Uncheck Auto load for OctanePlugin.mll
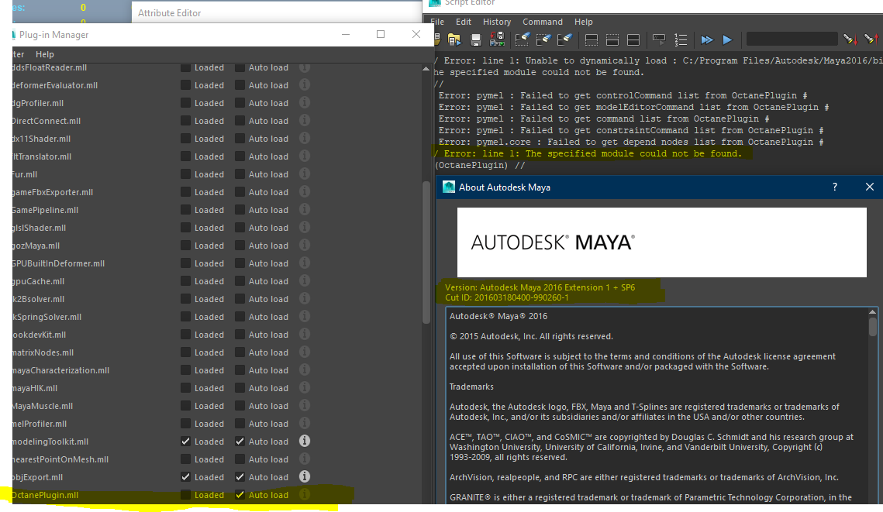 click(x=240, y=495)
